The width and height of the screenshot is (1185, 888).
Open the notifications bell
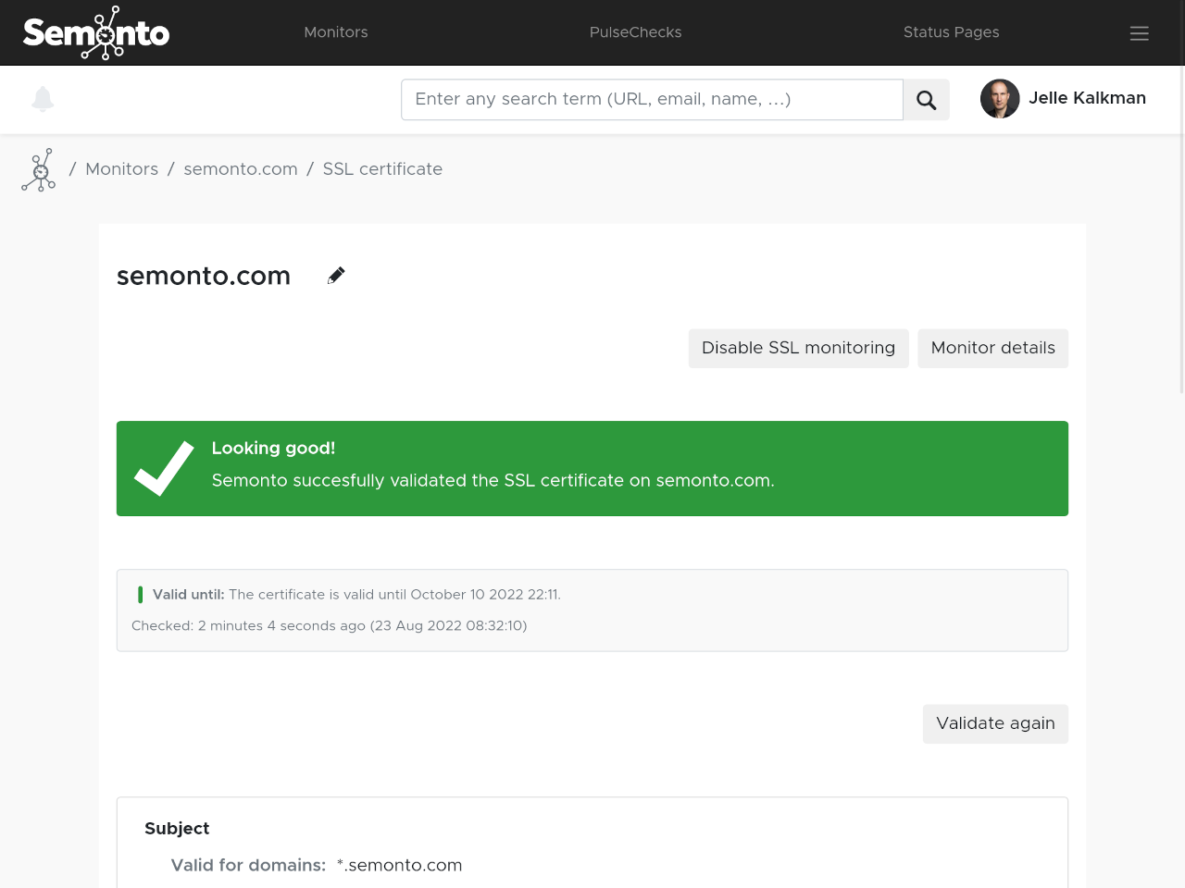coord(43,99)
